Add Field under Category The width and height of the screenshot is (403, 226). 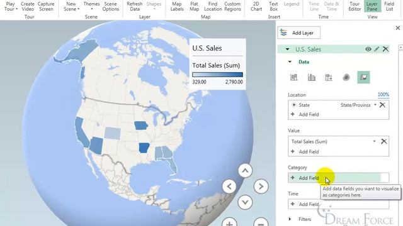tap(338, 178)
